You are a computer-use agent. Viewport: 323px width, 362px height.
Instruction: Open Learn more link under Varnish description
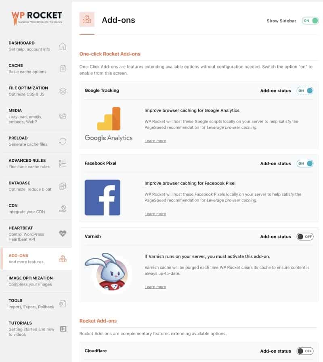155,287
